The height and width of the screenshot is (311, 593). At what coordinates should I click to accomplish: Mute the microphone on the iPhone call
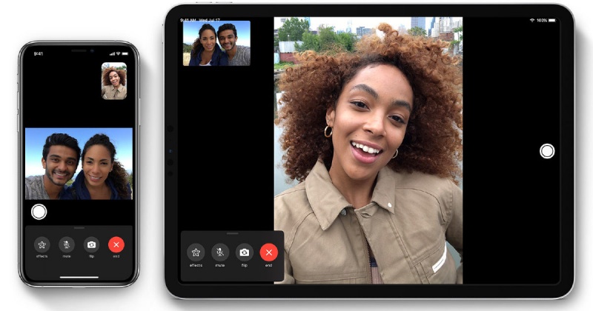[x=67, y=244]
